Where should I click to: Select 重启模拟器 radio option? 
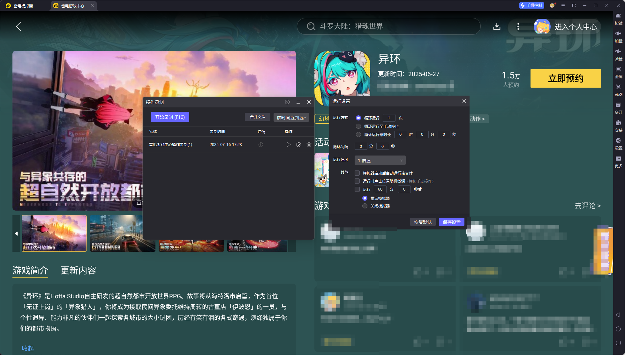click(365, 198)
